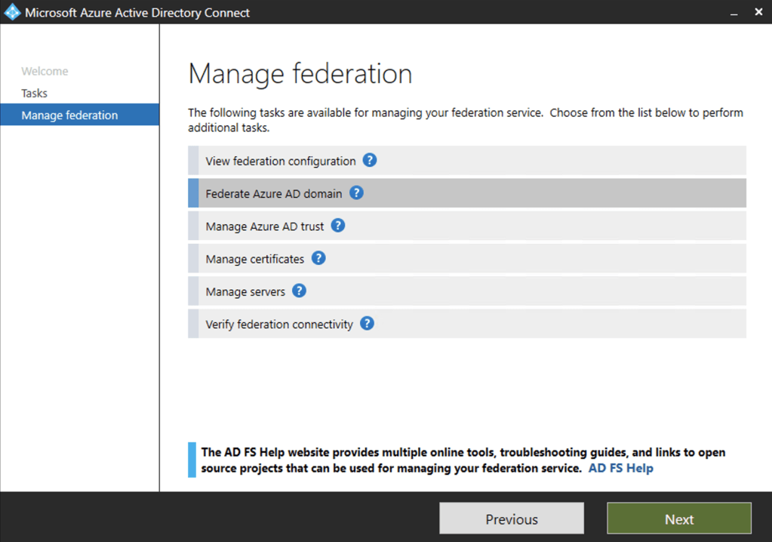Viewport: 772px width, 542px height.
Task: Select Manage Azure AD trust option
Action: (x=264, y=226)
